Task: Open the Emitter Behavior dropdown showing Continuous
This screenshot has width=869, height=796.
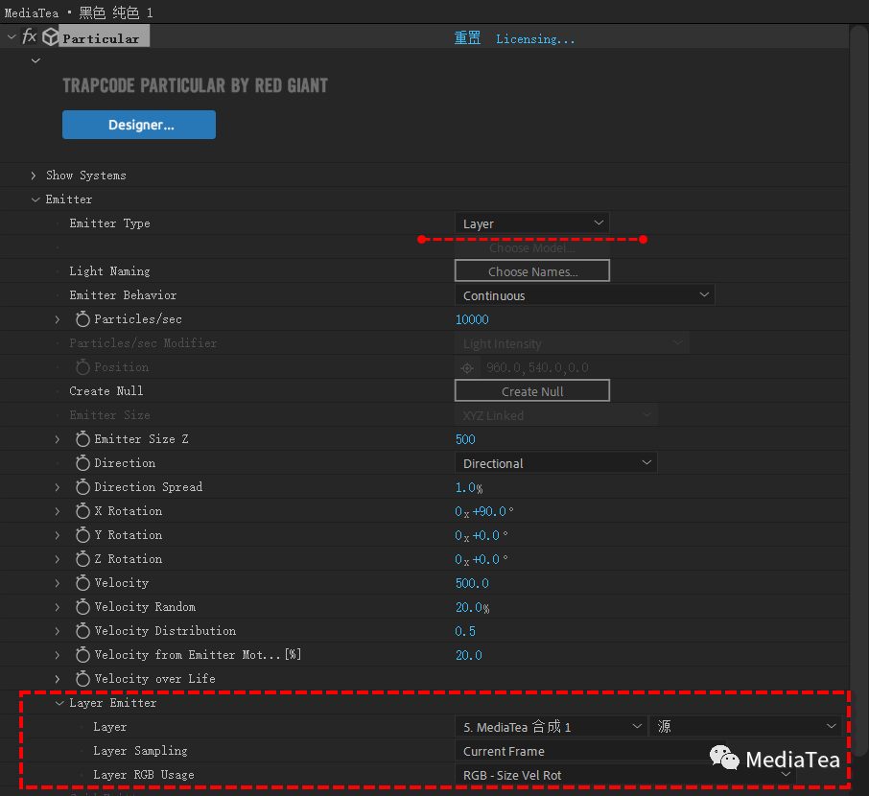Action: [x=585, y=294]
